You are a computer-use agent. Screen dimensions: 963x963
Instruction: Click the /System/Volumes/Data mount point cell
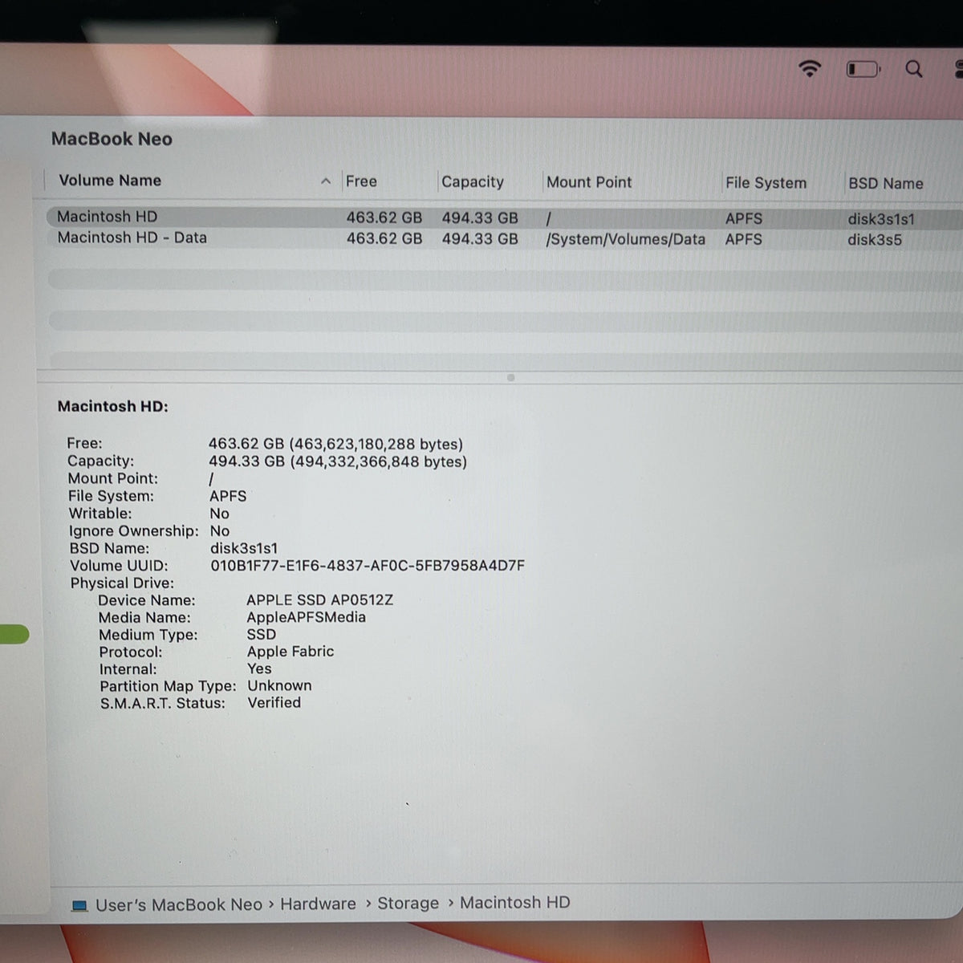point(625,239)
